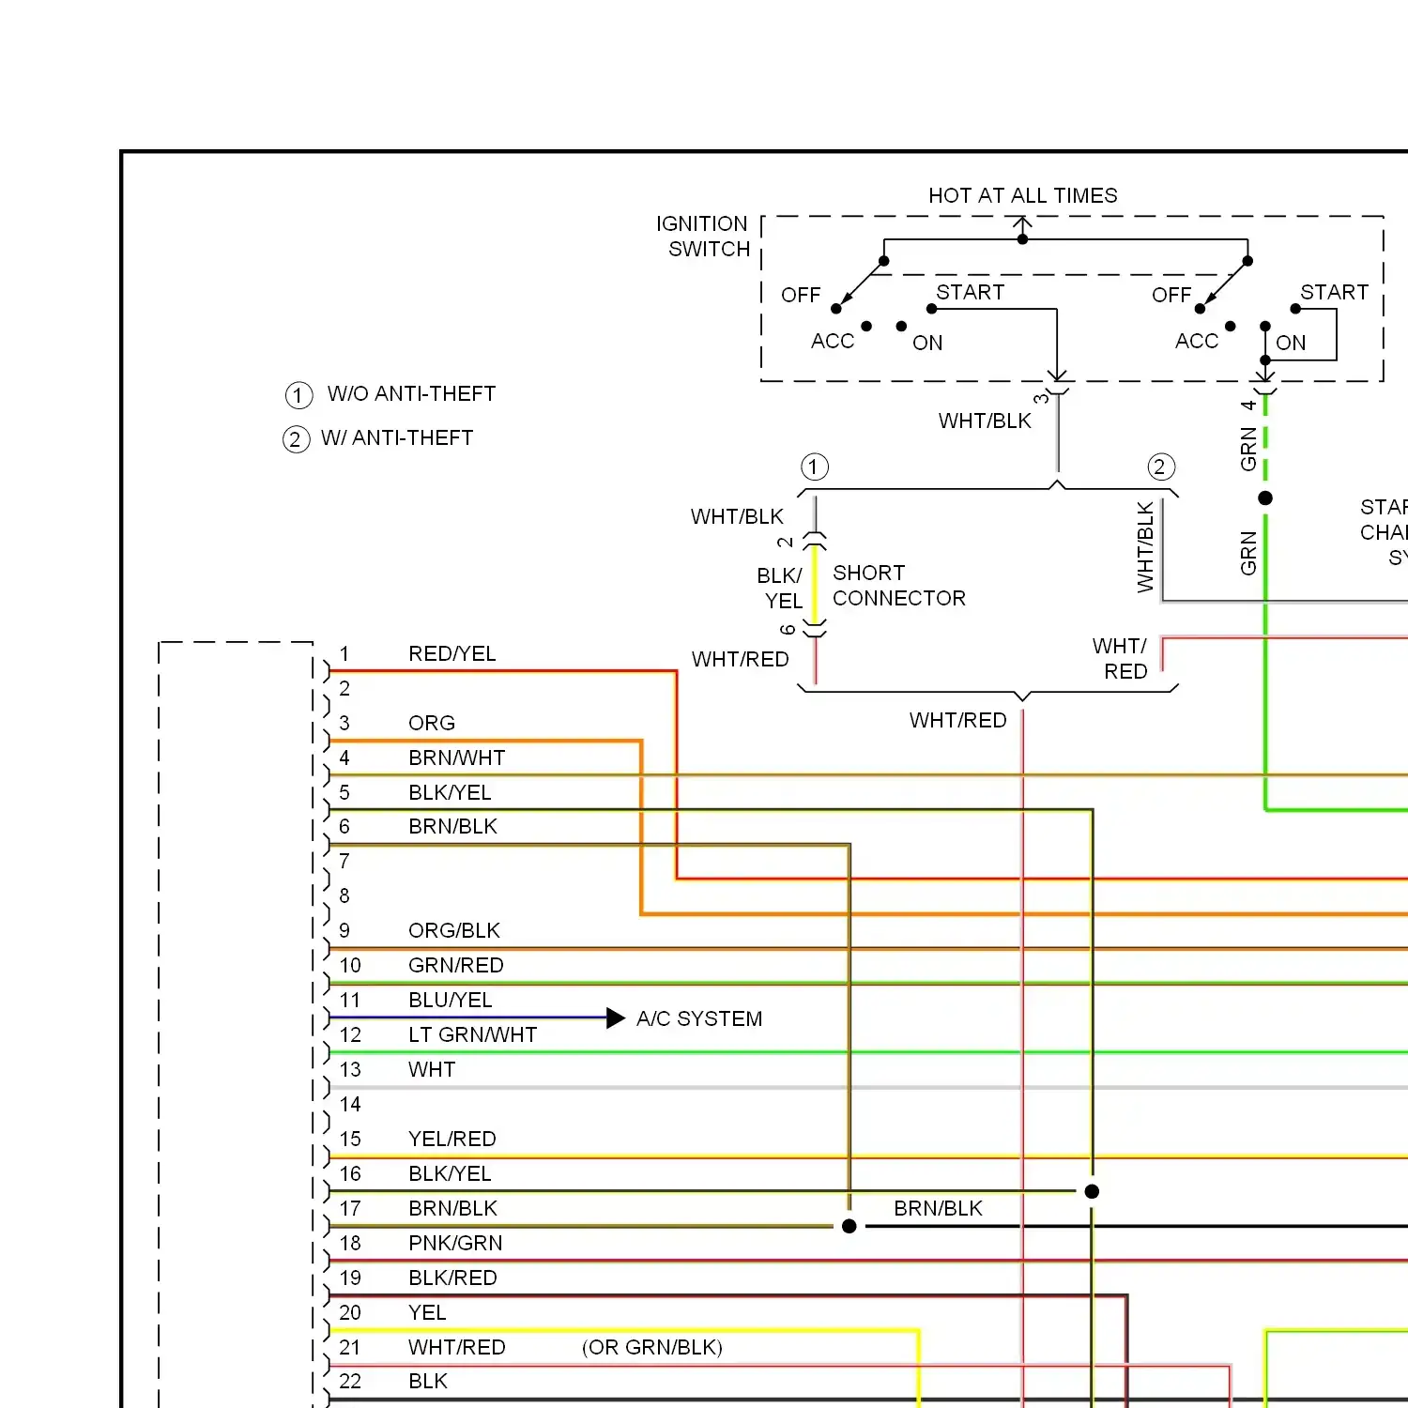Screen dimensions: 1408x1408
Task: Click the START position on the right switch
Action: (x=1334, y=293)
